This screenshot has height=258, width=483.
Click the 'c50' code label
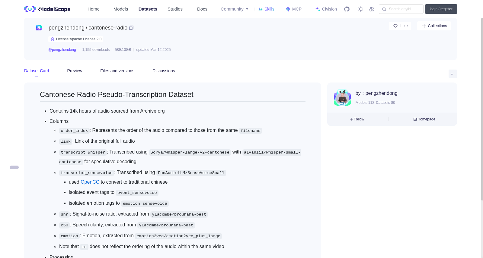[x=65, y=225]
